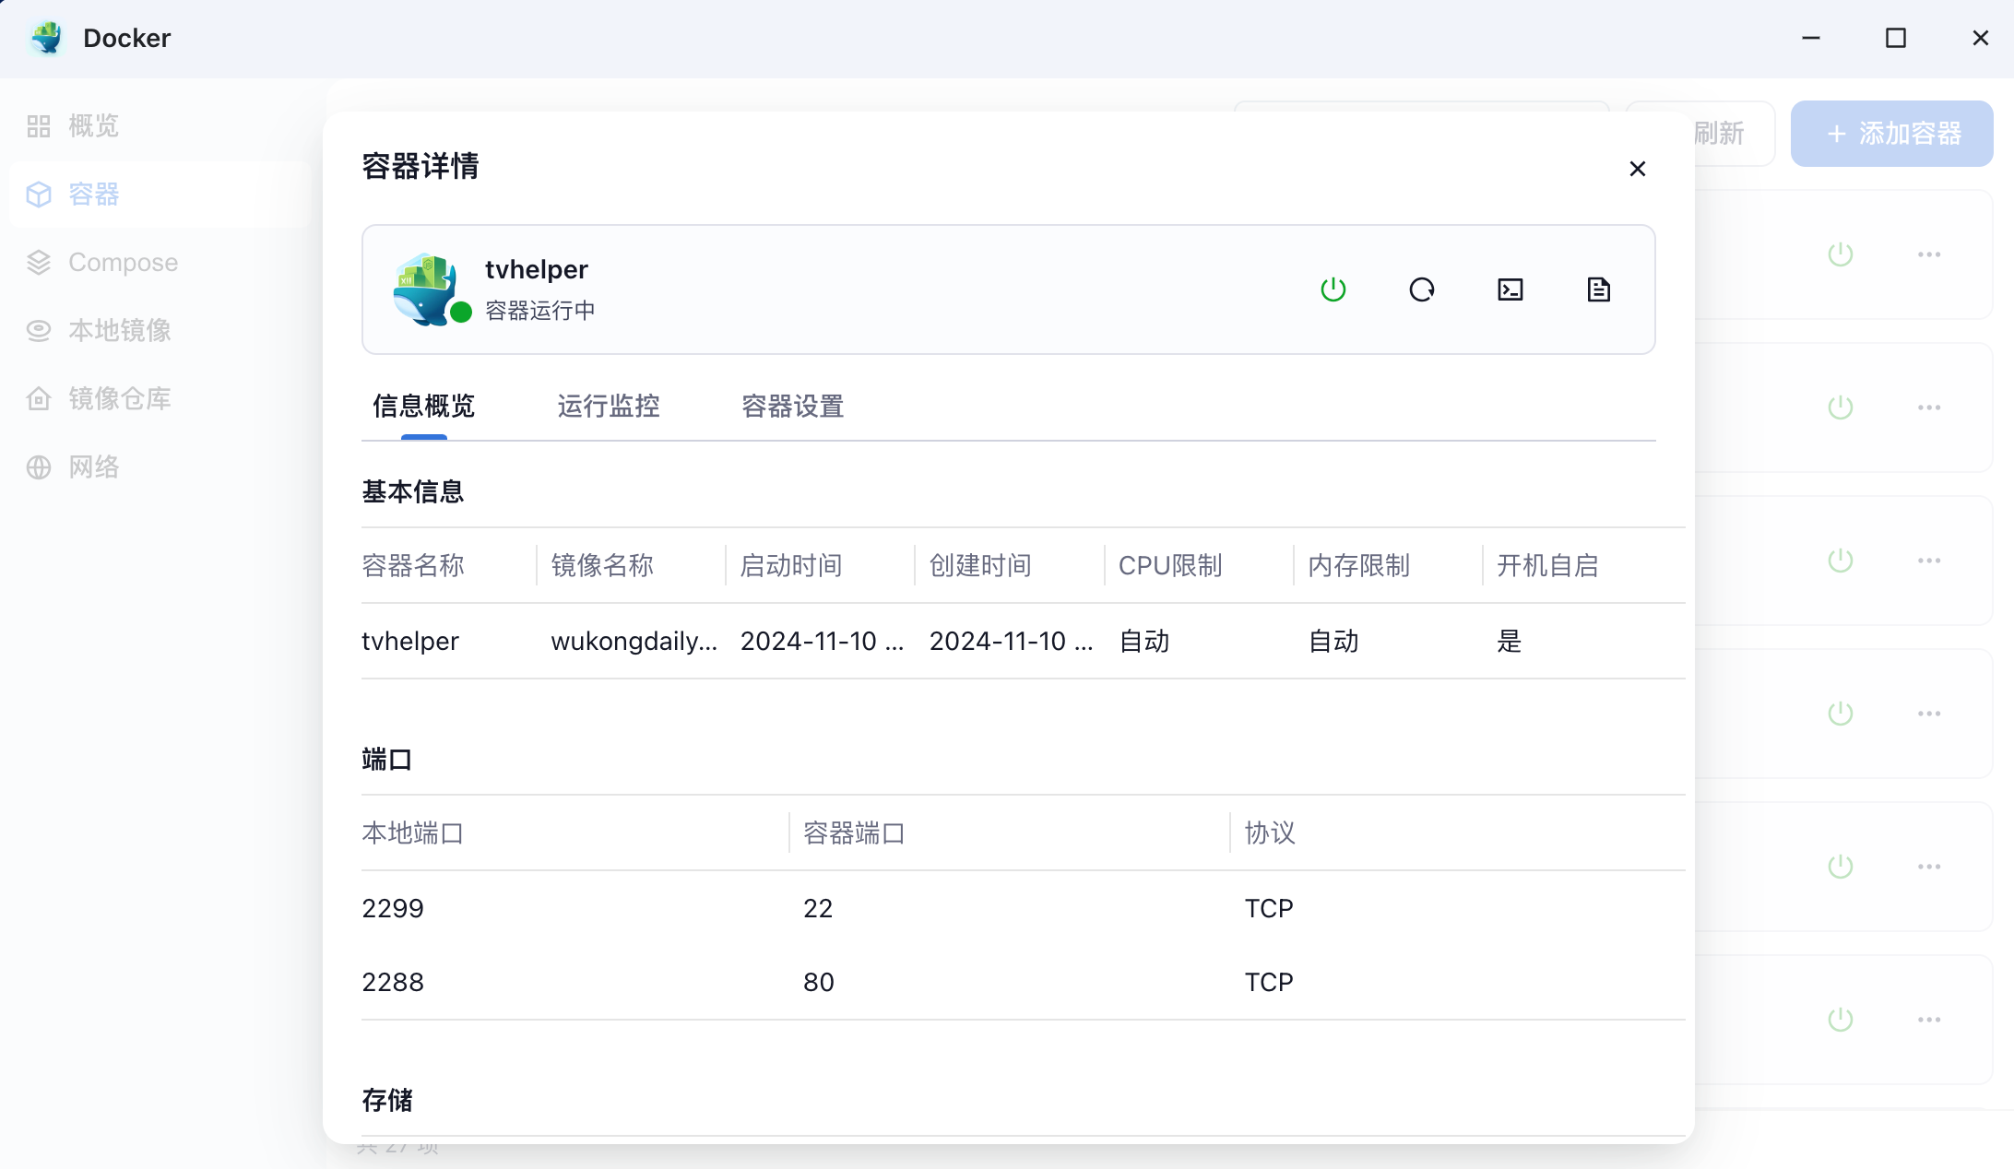Toggle power of the sixth background container card
Screen dimensions: 2014x1169
point(1841,1020)
